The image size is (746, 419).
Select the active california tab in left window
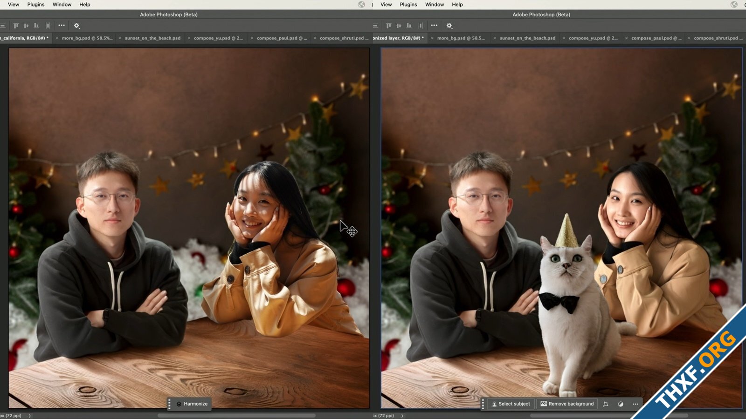24,38
